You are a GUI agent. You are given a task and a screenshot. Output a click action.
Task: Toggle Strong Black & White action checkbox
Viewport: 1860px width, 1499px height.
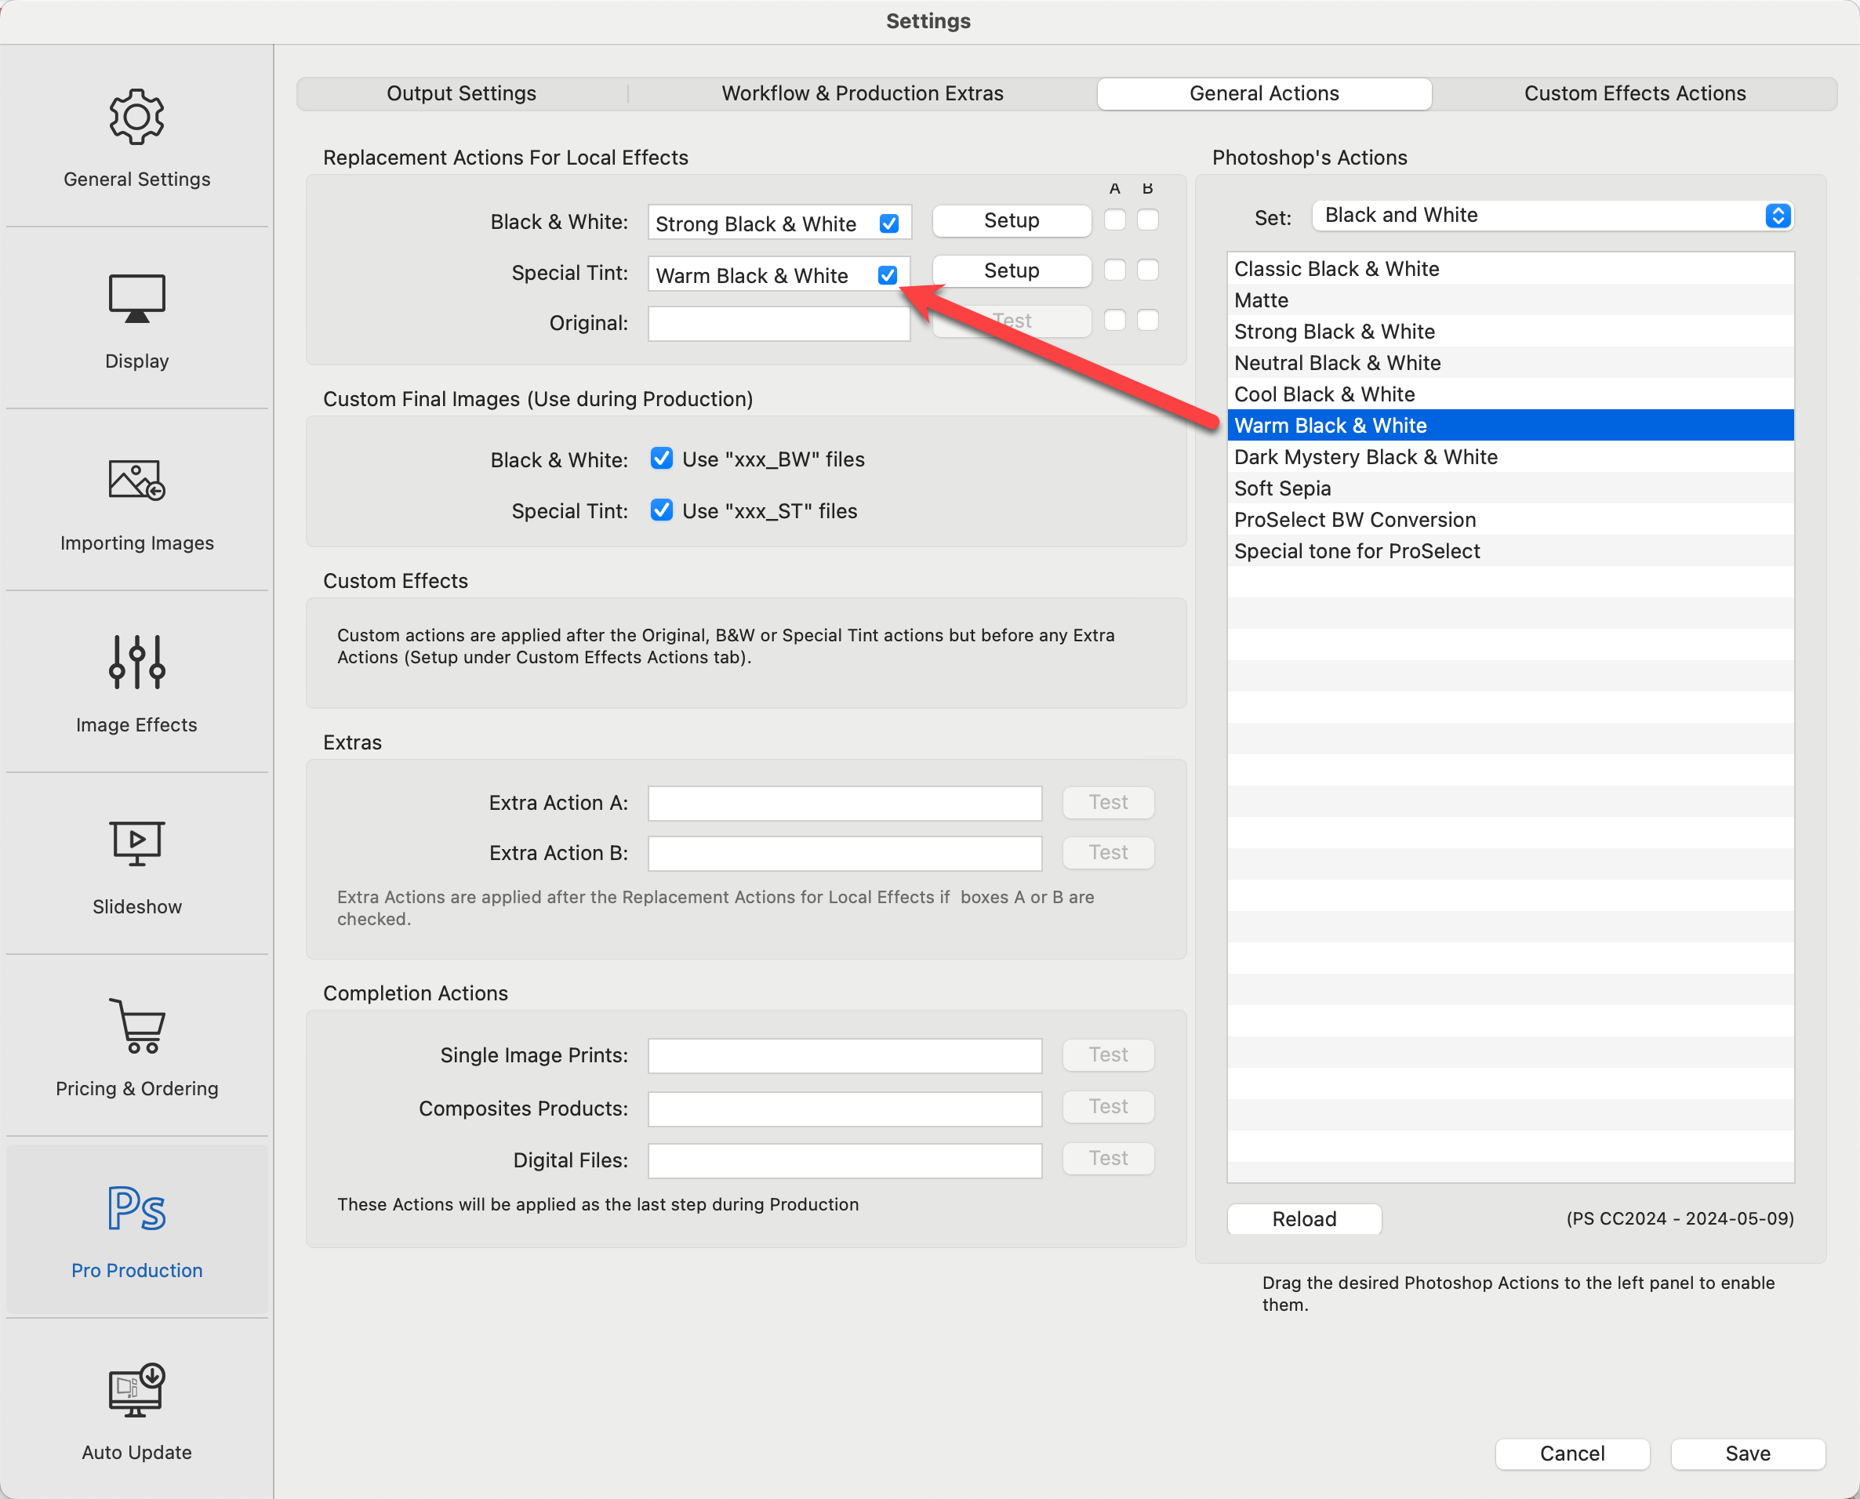click(x=888, y=223)
